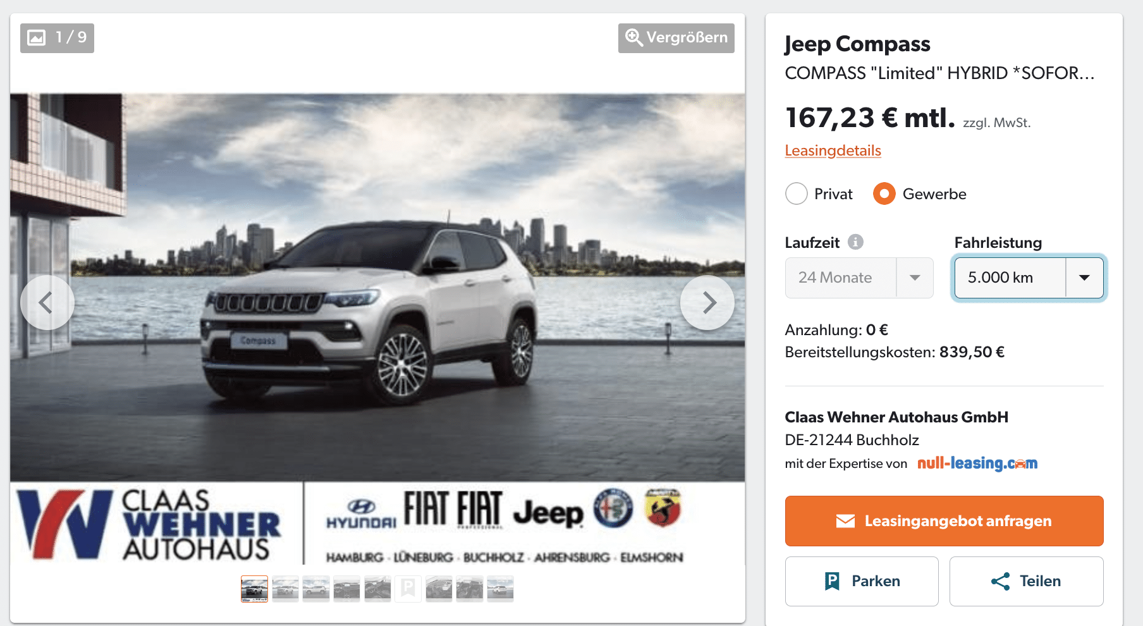This screenshot has width=1143, height=626.
Task: Select the first highlighted gallery thumbnail
Action: (x=254, y=589)
